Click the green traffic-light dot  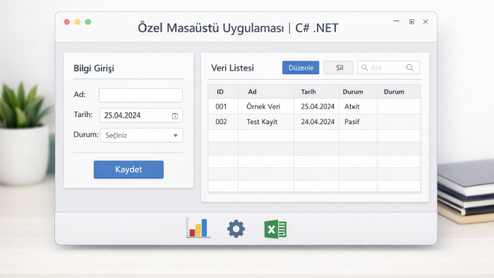[88, 22]
